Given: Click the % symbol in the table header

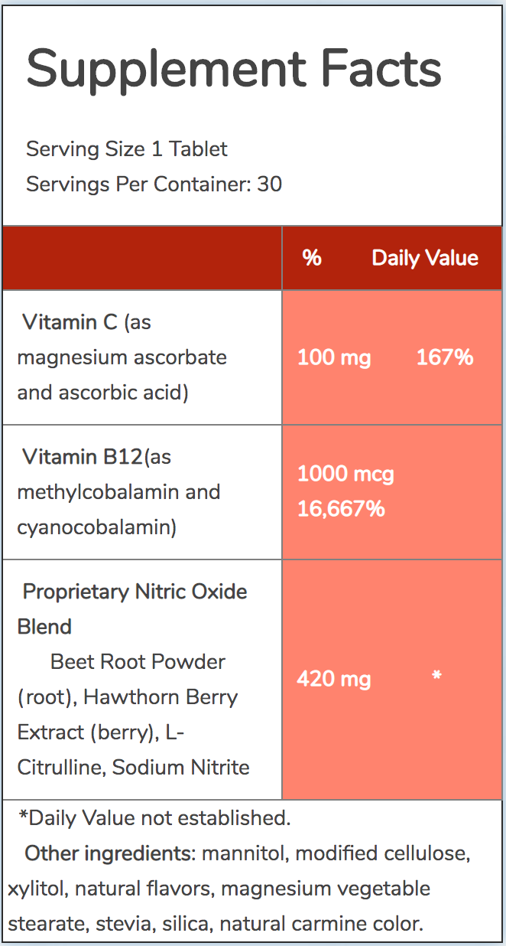Looking at the screenshot, I should [x=312, y=258].
